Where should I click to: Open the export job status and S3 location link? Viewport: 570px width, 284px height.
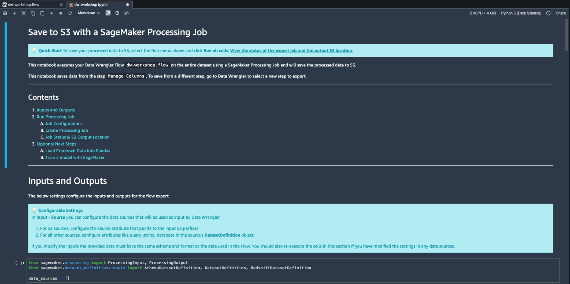point(291,51)
